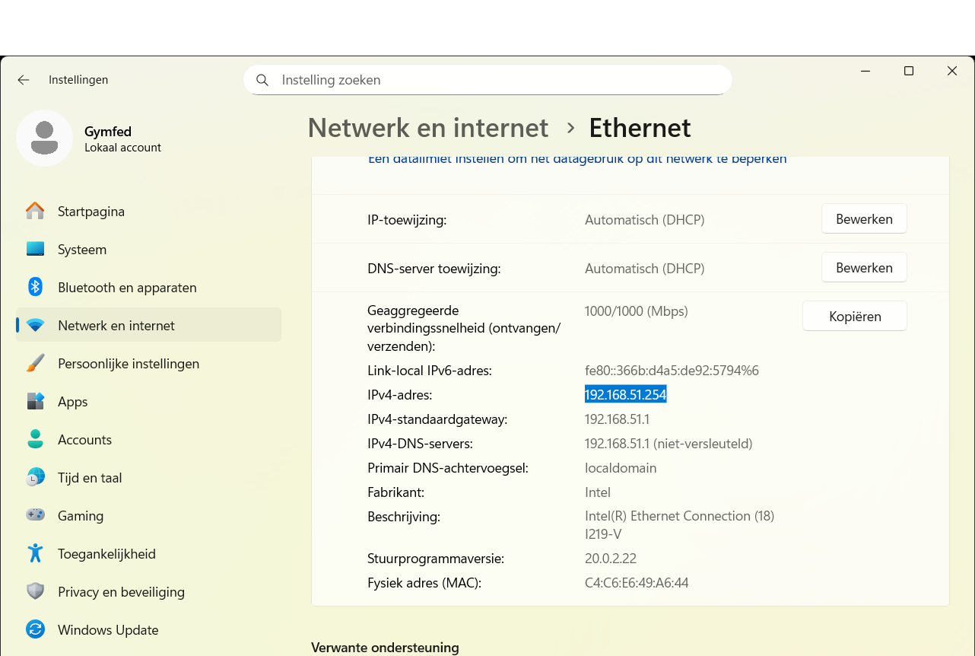This screenshot has width=975, height=656.
Task: Click the Netwerk en internet breadcrumb
Action: click(427, 128)
